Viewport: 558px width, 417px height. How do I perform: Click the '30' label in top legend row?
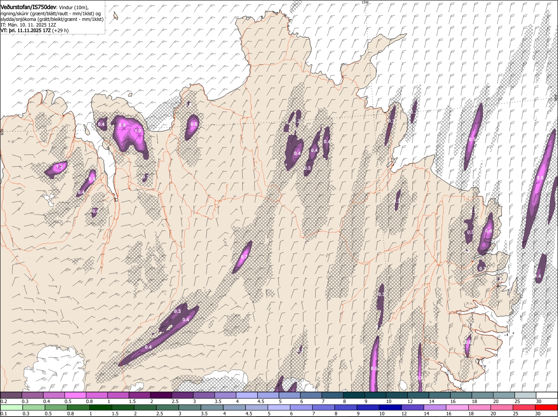click(538, 401)
